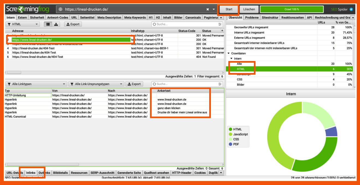Click the Crawl 100 % progress bar

coord(291,9)
